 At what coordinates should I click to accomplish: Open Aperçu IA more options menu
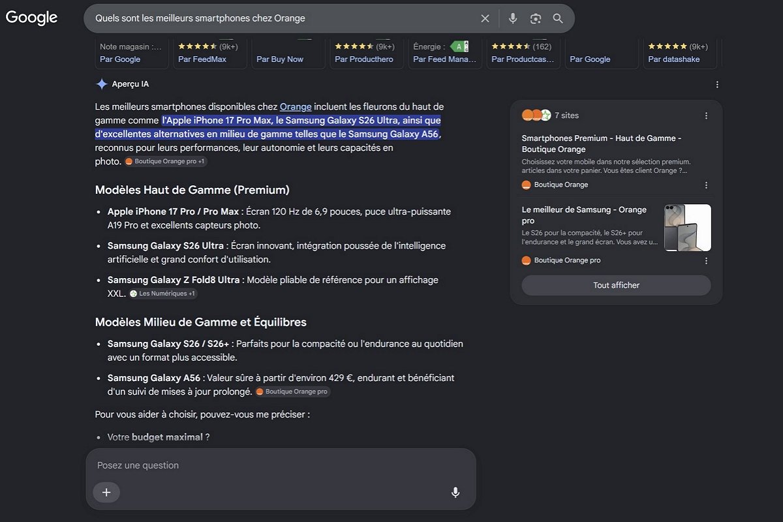point(717,84)
